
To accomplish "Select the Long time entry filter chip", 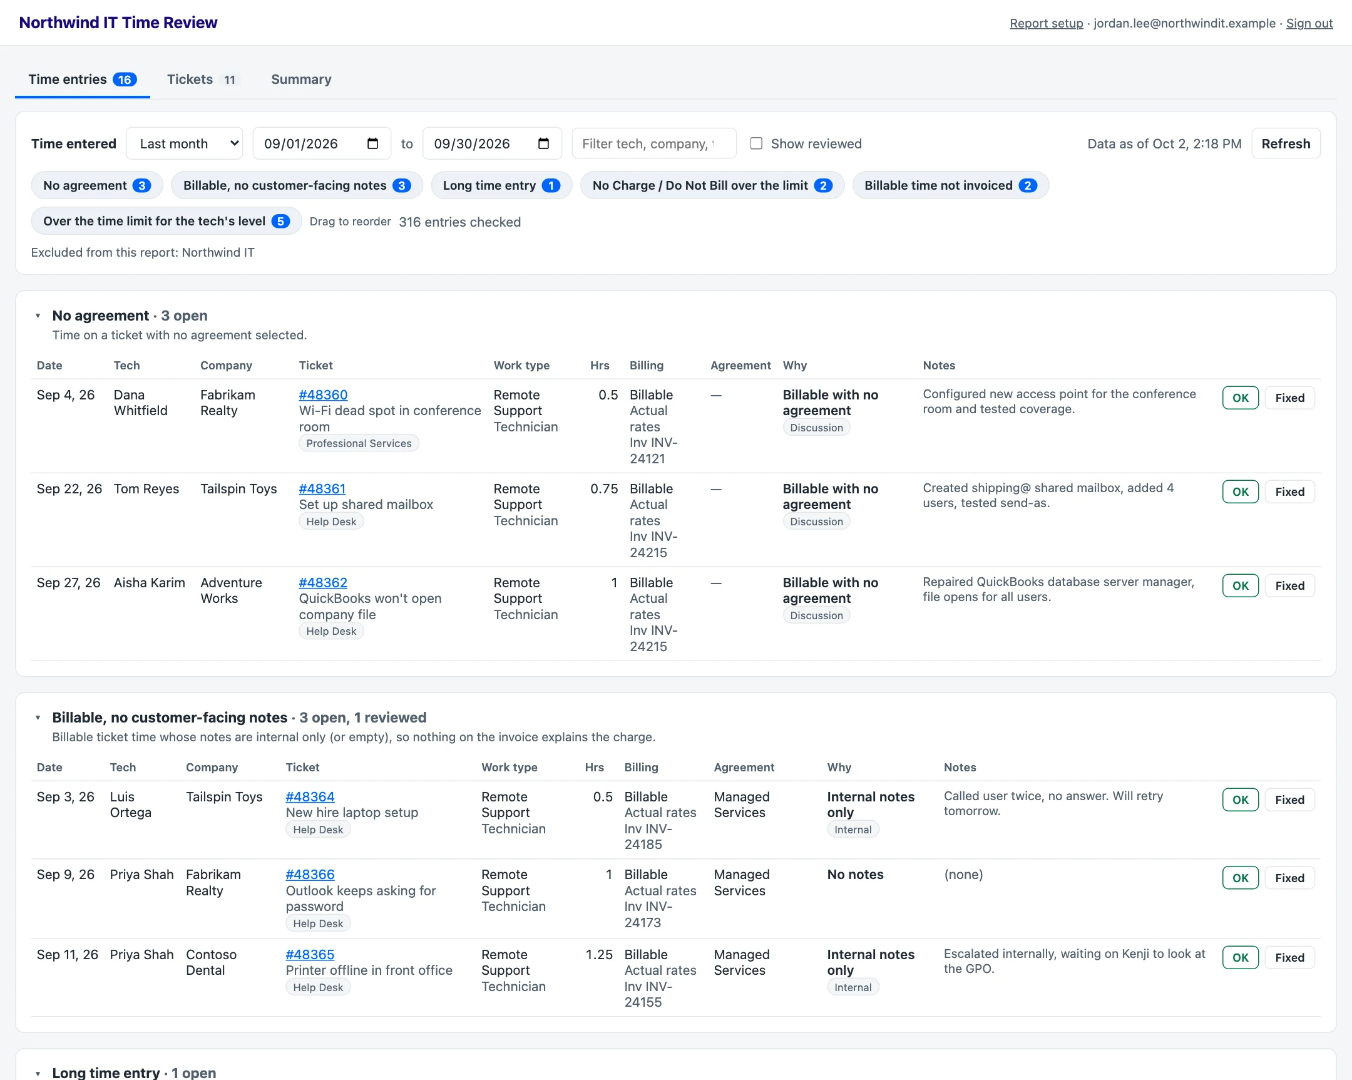I will (501, 186).
